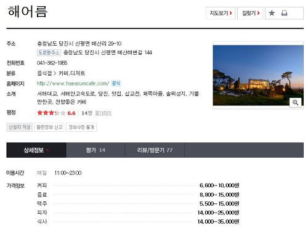The image size is (308, 231).
Task: Click the star rating graphic
Action: click(x=51, y=113)
